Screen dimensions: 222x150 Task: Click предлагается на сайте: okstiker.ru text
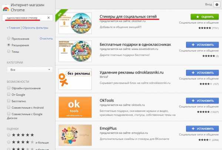[x=122, y=21]
